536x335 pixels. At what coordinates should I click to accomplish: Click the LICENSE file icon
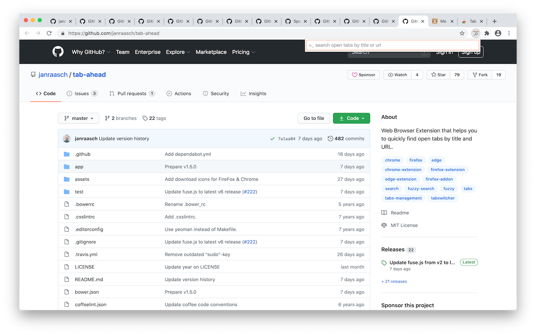(67, 267)
